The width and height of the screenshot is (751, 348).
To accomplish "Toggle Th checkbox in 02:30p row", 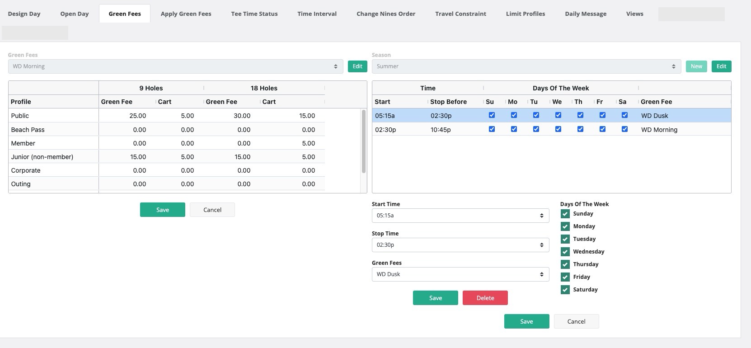I will tap(580, 129).
